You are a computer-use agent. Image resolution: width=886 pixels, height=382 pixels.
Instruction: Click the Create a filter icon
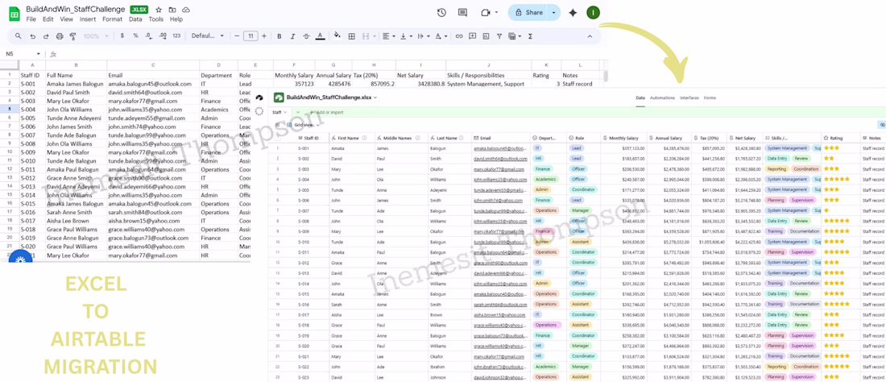[x=499, y=36]
